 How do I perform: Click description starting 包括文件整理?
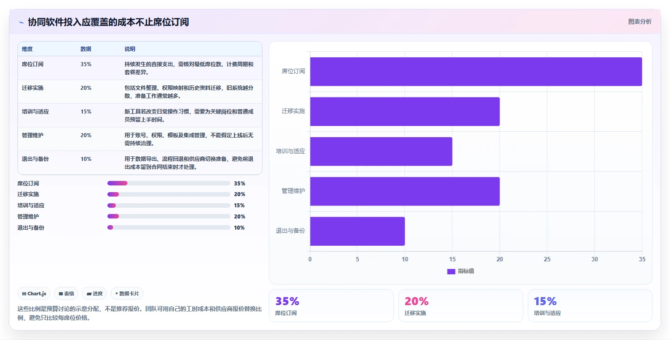pyautogui.click(x=189, y=92)
